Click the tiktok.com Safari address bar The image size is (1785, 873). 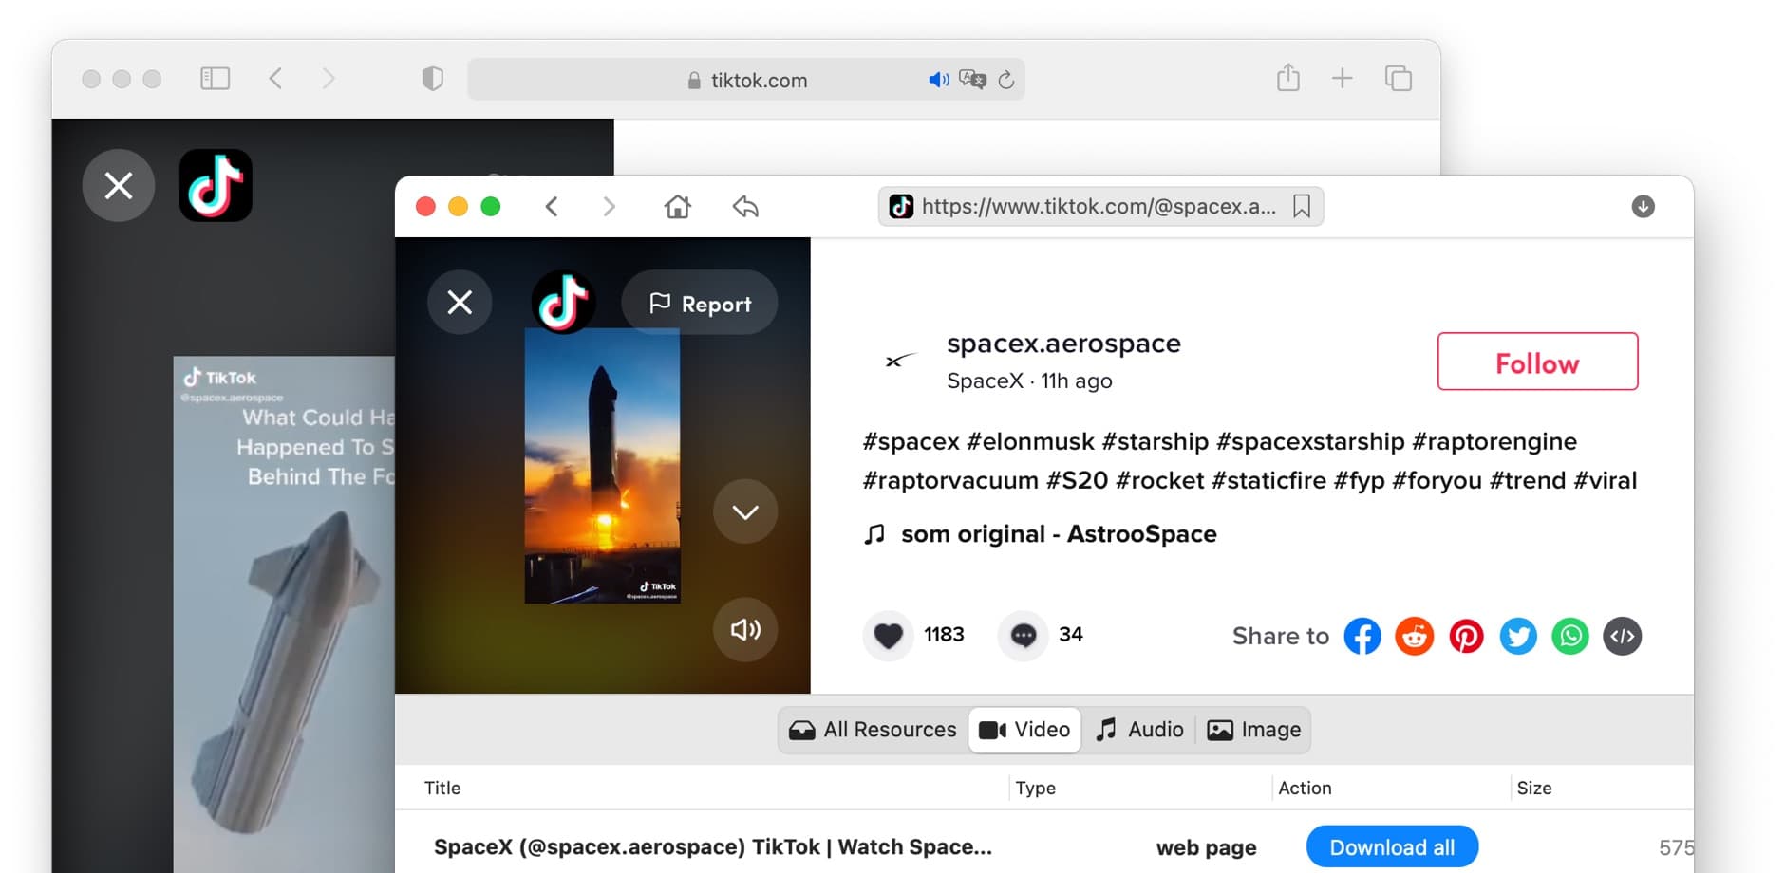tap(746, 80)
